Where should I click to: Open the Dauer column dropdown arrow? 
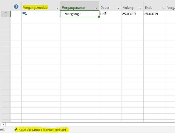118,8
